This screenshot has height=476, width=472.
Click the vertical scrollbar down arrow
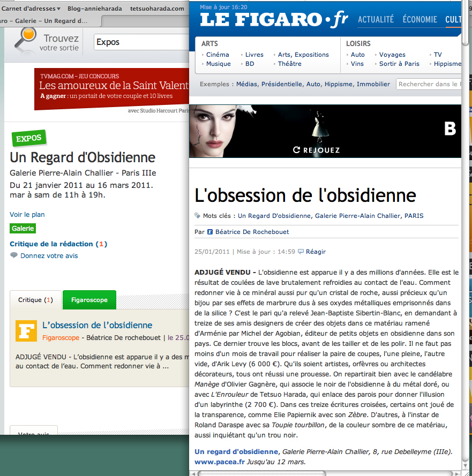coord(465,465)
